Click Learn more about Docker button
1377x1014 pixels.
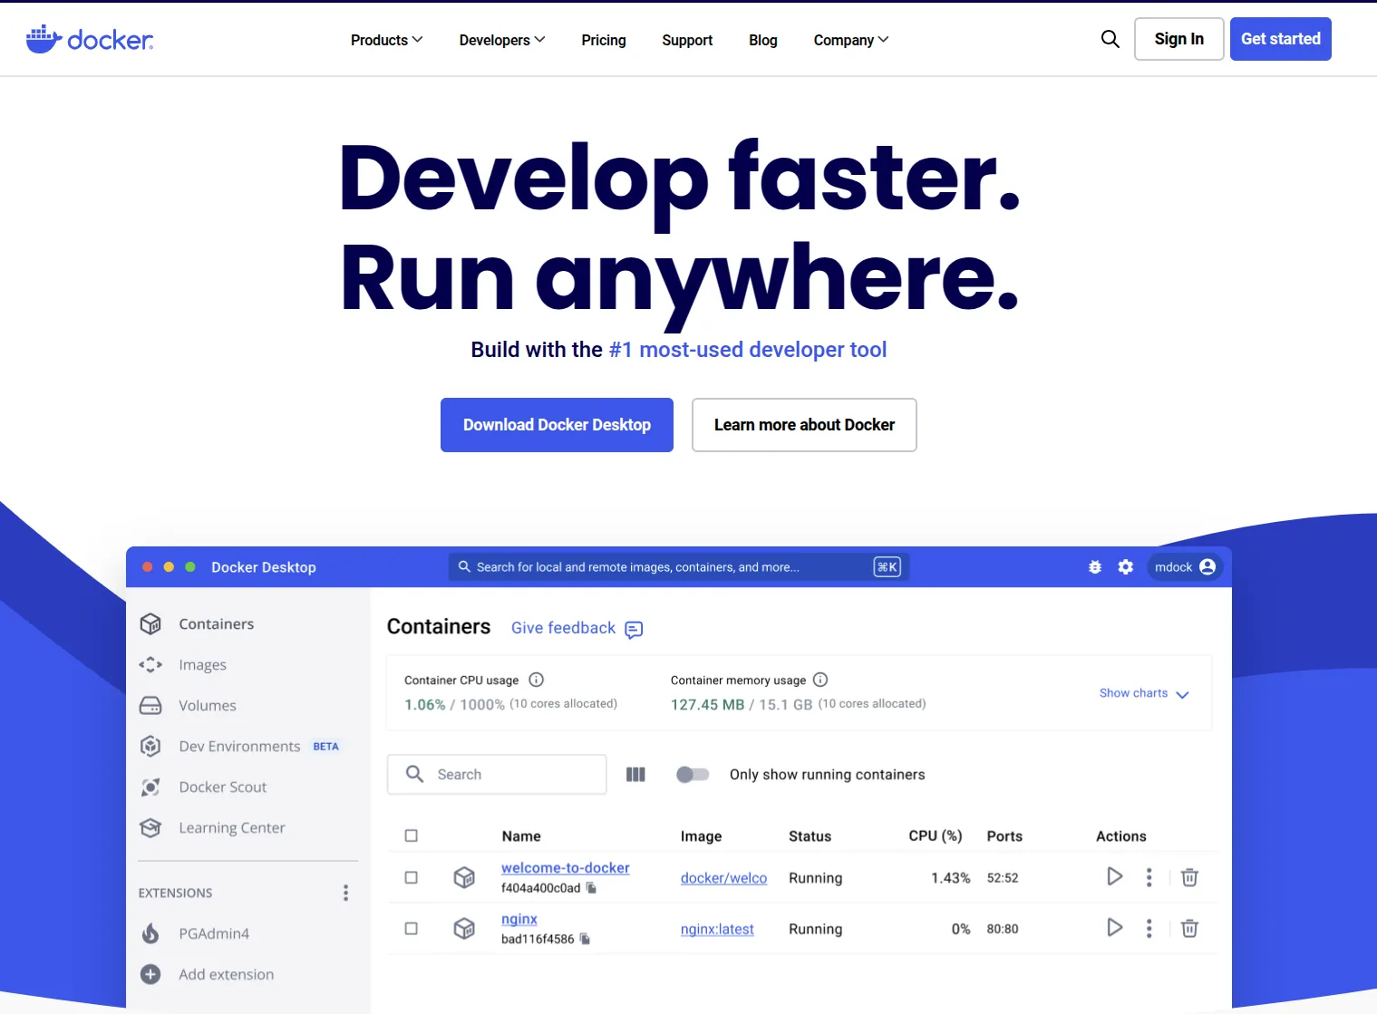click(804, 425)
